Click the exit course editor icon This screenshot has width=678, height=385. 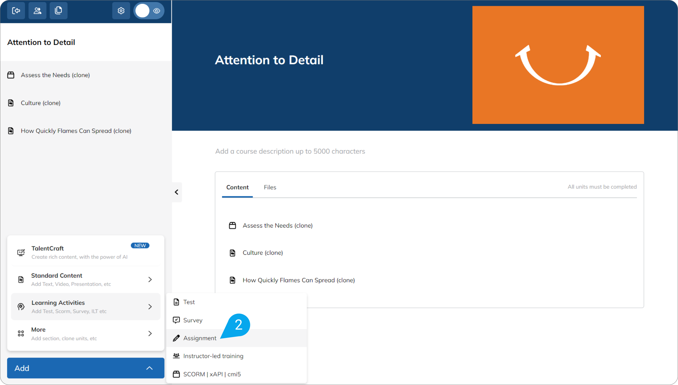coord(16,10)
